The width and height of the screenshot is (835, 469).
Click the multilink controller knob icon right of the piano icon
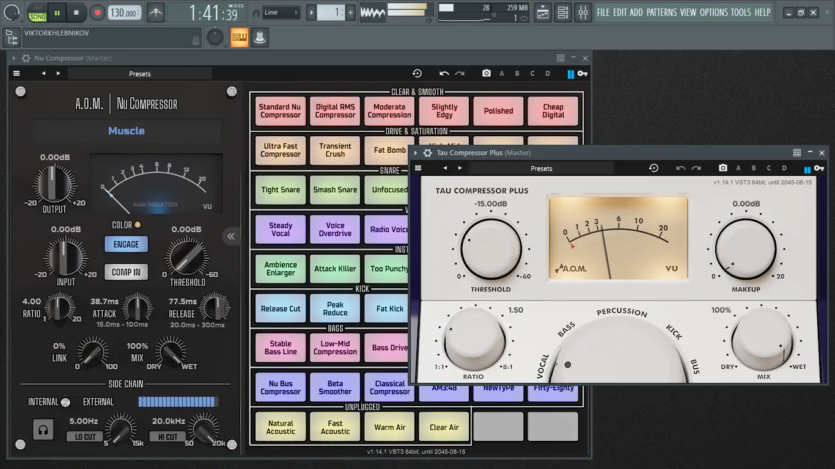point(260,38)
